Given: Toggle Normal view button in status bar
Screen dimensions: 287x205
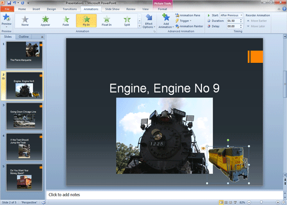Looking at the screenshot, I should tap(221, 202).
